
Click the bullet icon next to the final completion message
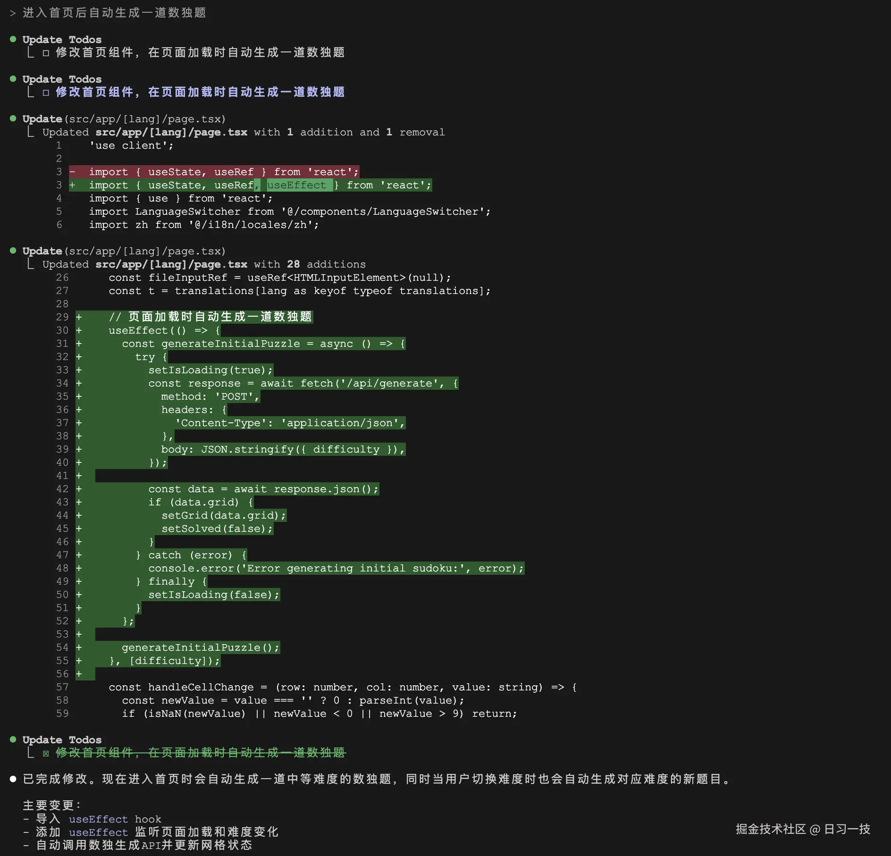coord(13,779)
